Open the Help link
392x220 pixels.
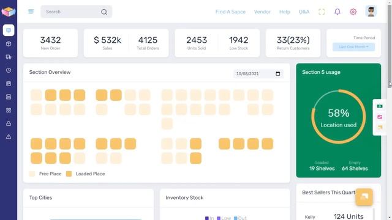285,12
